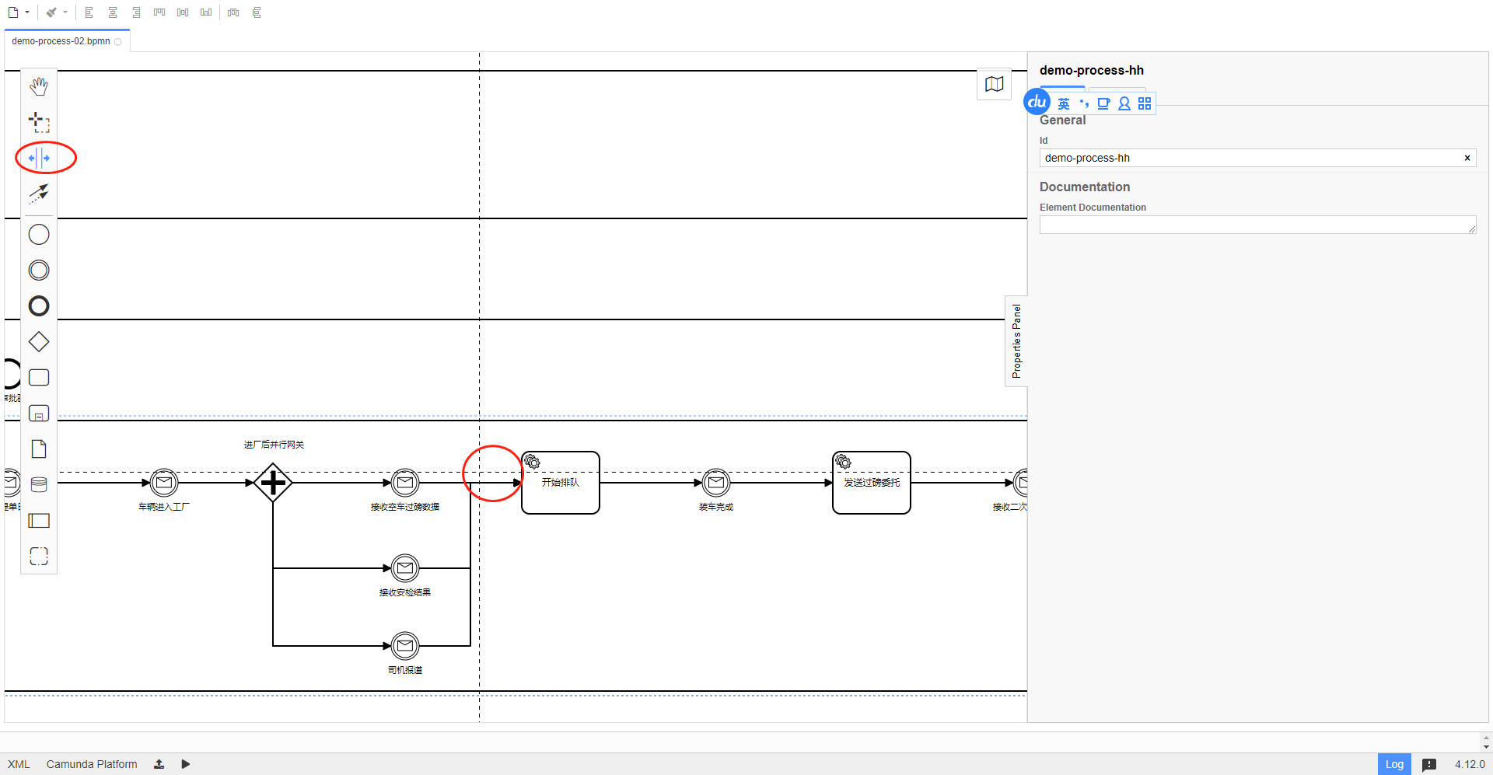Create a start event from palette
The width and height of the screenshot is (1493, 775).
(39, 234)
